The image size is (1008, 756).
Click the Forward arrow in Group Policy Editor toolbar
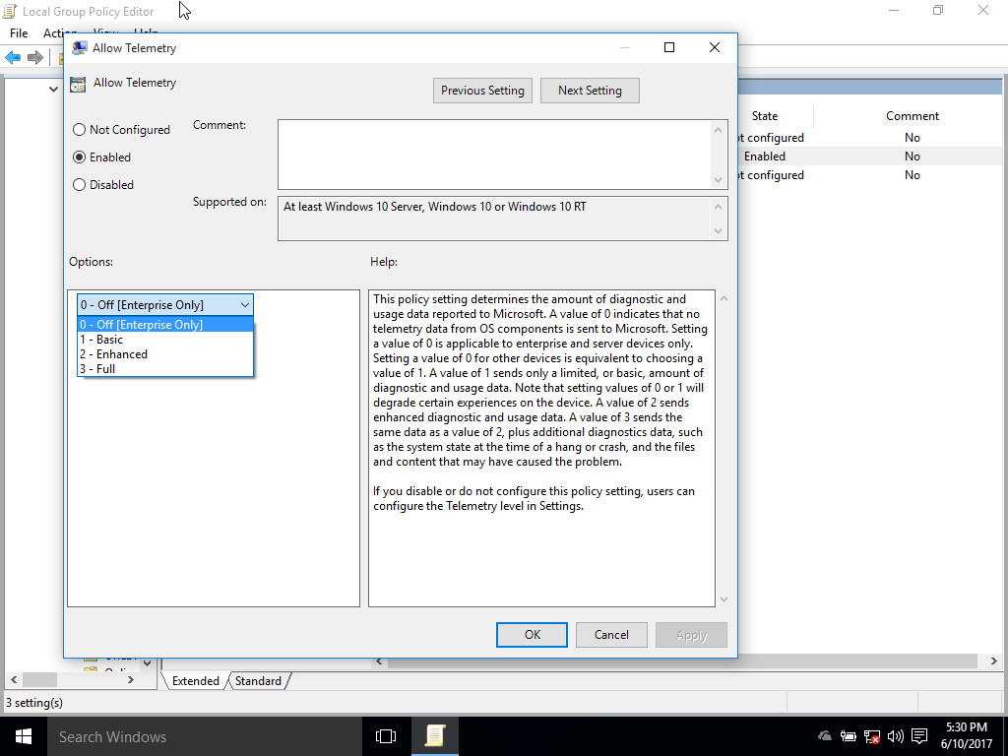35,58
